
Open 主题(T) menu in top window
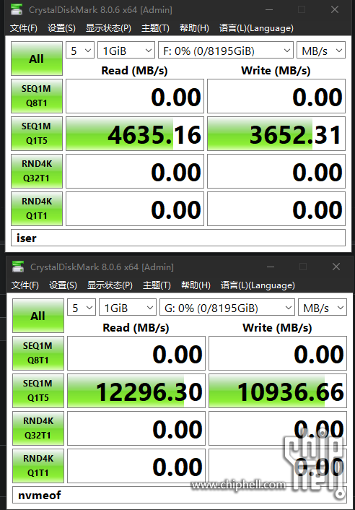click(155, 28)
